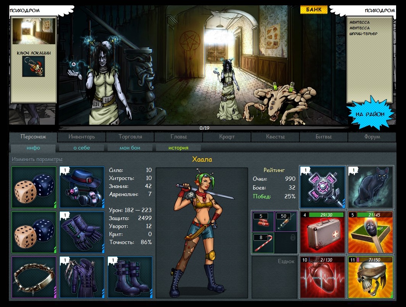The width and height of the screenshot is (406, 307).
Task: Select the buckled boots equipment slot
Action: (130, 277)
